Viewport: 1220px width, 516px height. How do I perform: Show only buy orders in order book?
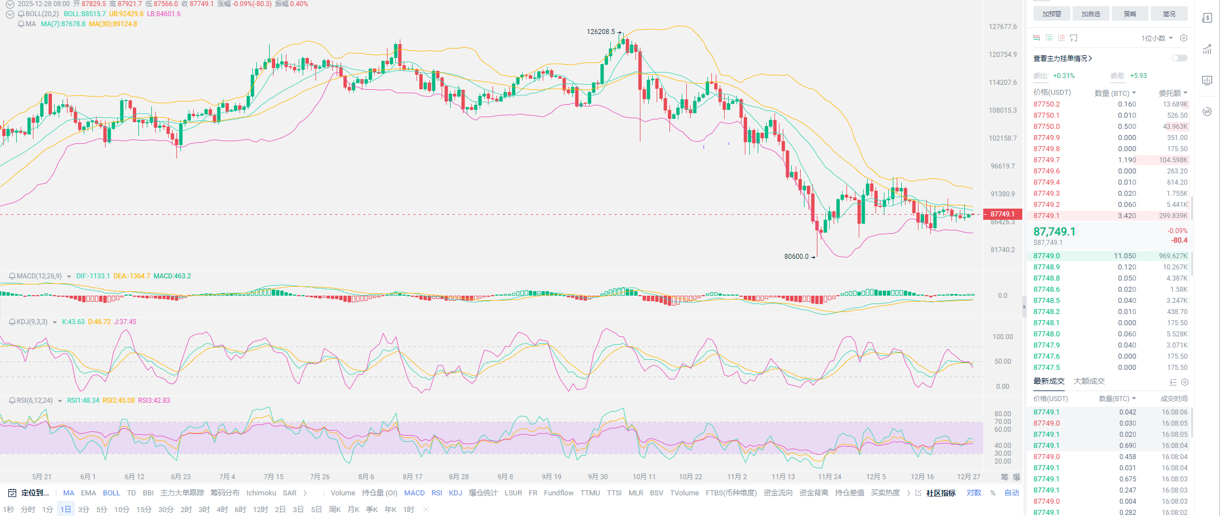pos(1049,38)
